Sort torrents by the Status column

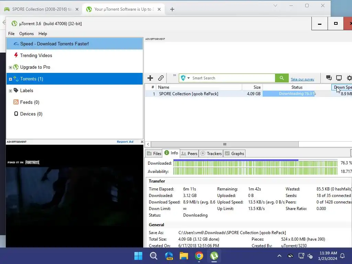[x=297, y=87]
